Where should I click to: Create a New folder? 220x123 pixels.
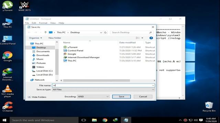coord(55,38)
